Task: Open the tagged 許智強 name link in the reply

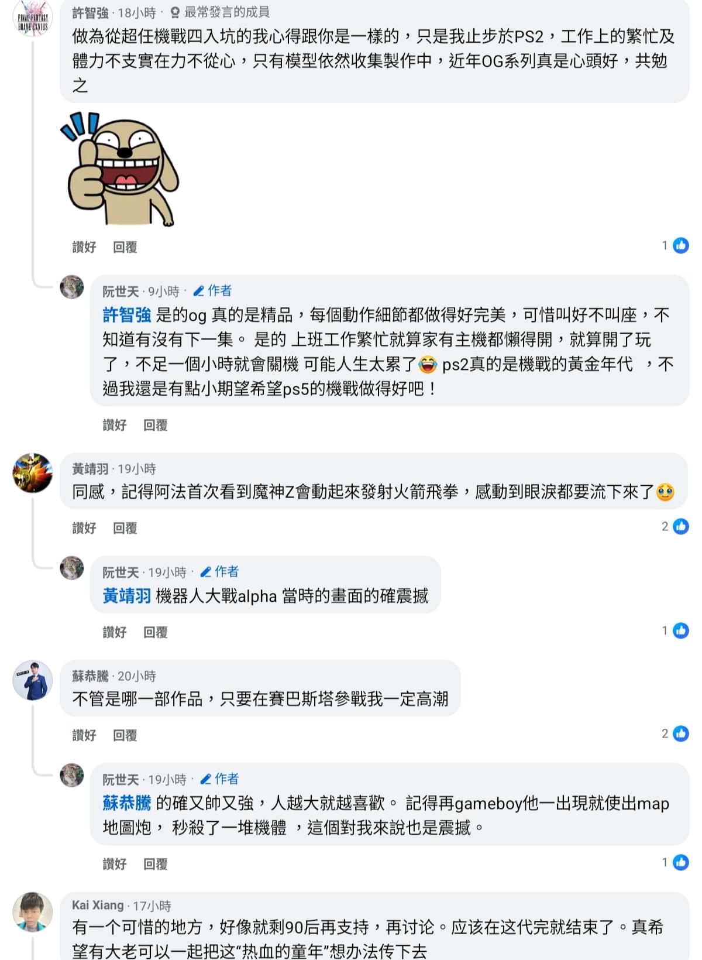Action: pos(127,316)
